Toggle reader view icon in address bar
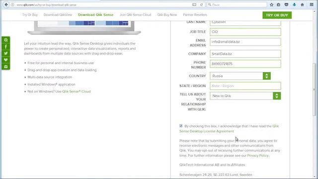The image size is (318, 179). pos(194,4)
